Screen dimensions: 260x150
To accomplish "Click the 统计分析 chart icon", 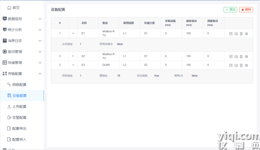I will [x=5, y=30].
